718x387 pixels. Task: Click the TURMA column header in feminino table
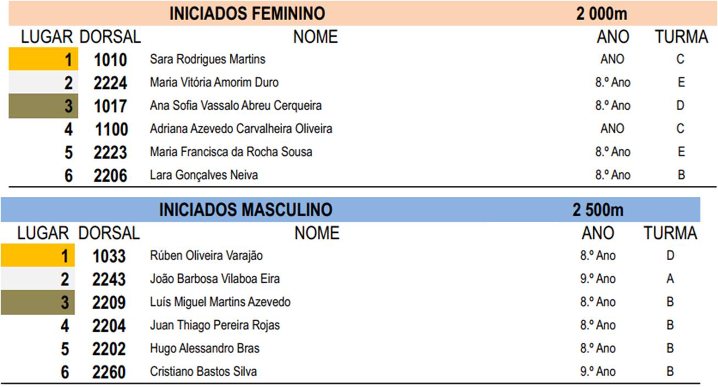point(682,37)
